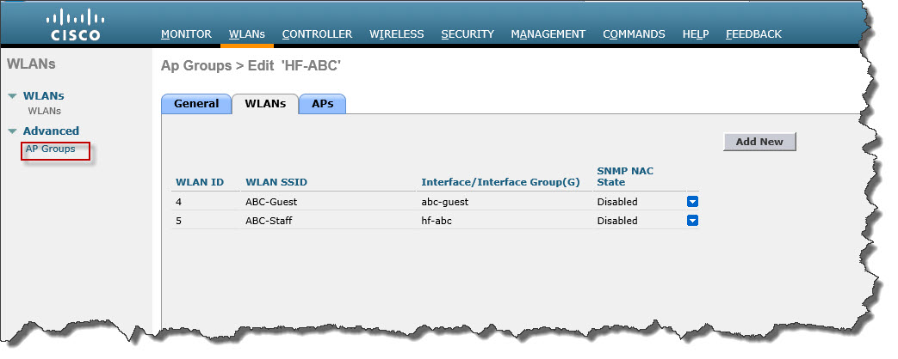The width and height of the screenshot is (898, 359).
Task: Open the MONITOR menu
Action: [x=186, y=34]
